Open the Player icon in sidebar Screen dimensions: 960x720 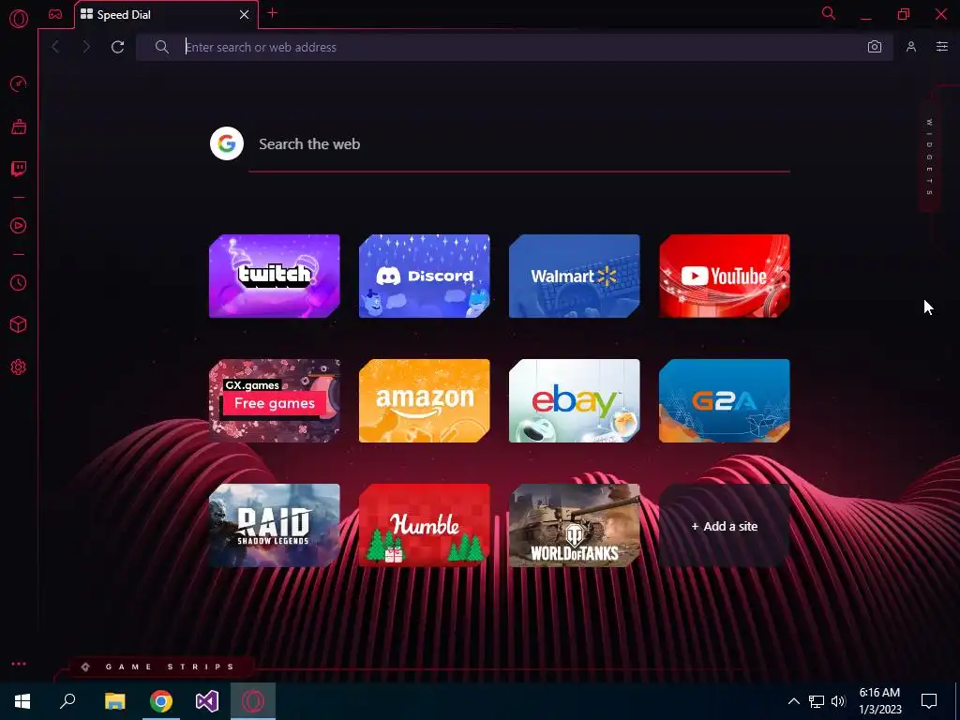19,226
